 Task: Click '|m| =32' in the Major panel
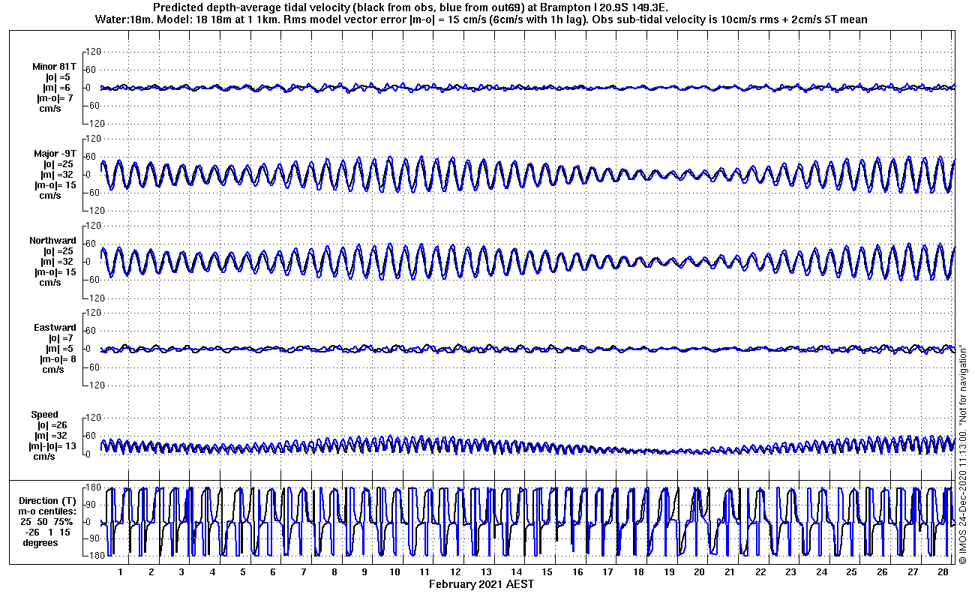point(57,175)
